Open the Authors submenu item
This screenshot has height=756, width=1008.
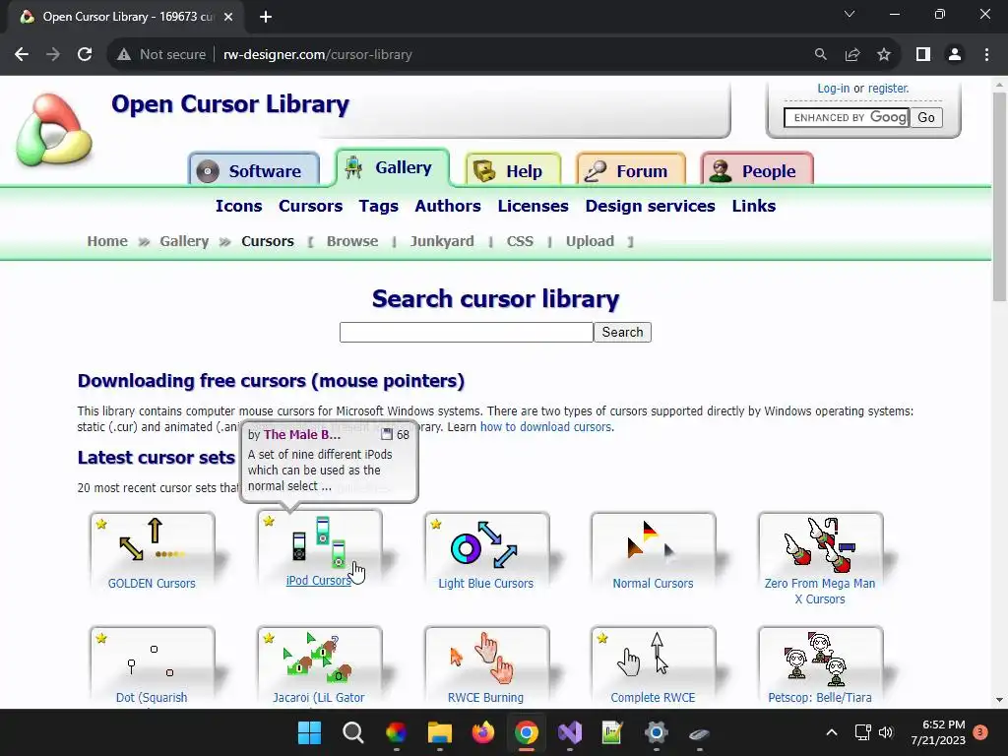click(x=448, y=206)
